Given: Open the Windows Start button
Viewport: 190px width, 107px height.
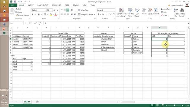Looking at the screenshot, I should click(x=4, y=2).
